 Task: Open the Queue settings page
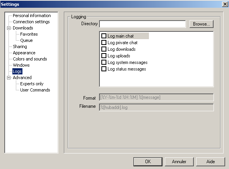tap(26, 40)
